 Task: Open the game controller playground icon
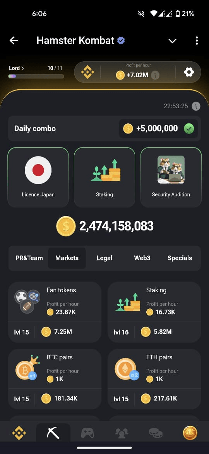pos(87,433)
